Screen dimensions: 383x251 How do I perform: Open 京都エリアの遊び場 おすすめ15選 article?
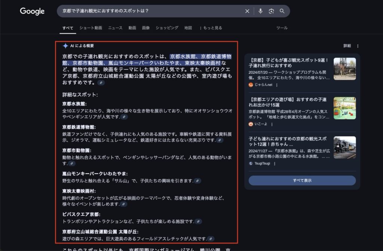[288, 102]
